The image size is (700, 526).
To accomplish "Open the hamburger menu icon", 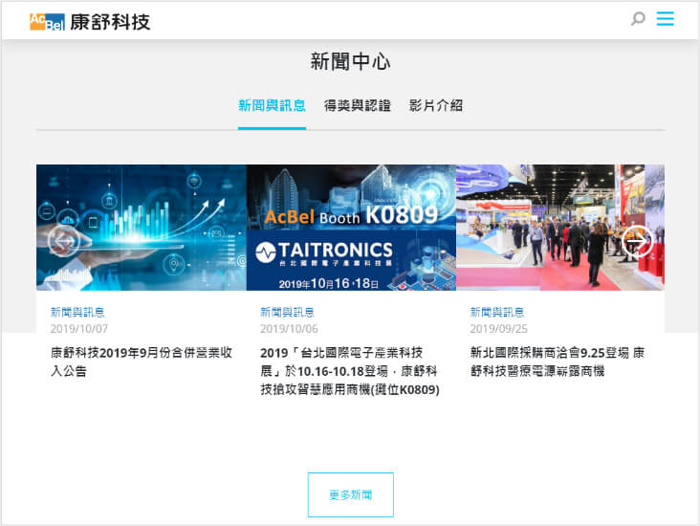I will click(x=666, y=19).
